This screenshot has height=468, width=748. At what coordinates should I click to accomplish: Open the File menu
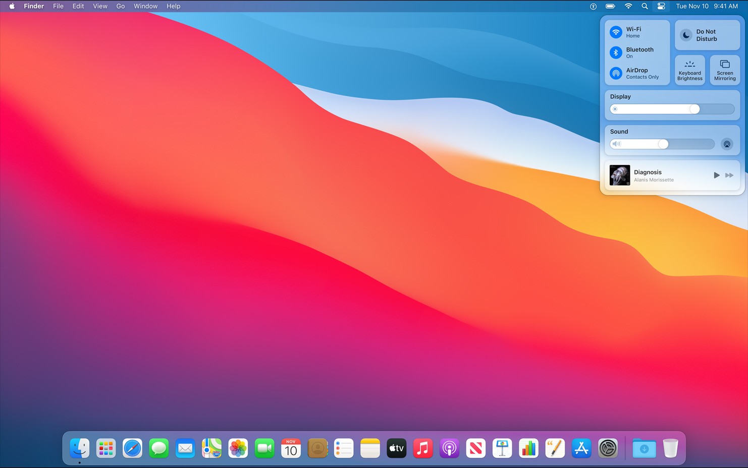pos(58,6)
